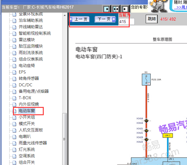Screen dimensions: 187x165
Task: Click the page icon beside 模式开关
Action: click(14, 124)
